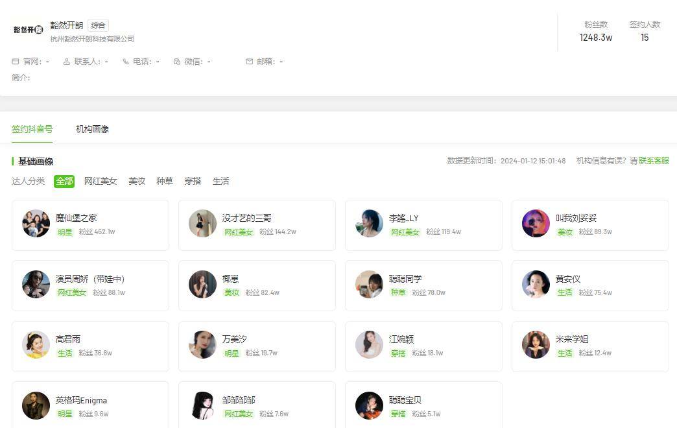Screen dimensions: 677x428
Task: Open the 没才艺的三哥 creator card
Action: (257, 225)
